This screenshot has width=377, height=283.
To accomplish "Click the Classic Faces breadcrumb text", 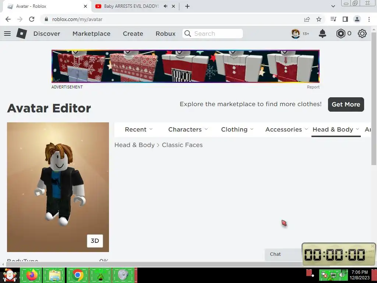I will click(x=182, y=145).
